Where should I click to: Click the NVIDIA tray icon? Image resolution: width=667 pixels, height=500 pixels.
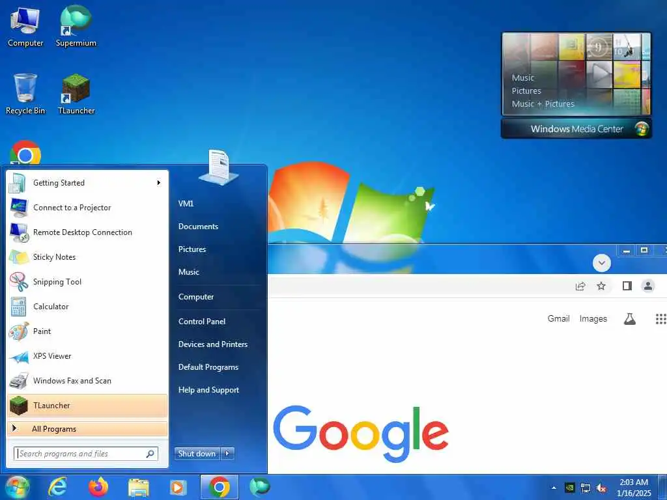coord(569,488)
